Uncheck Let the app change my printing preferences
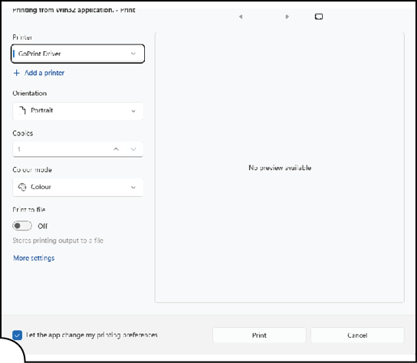417x363 pixels. pos(18,335)
